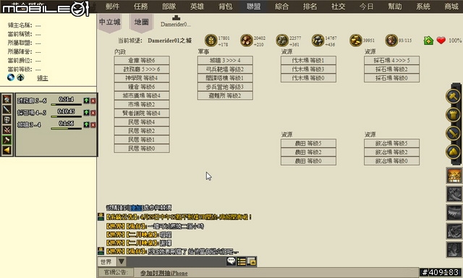Select the Damerider0... city tab
This screenshot has width=463, height=278.
[x=176, y=22]
